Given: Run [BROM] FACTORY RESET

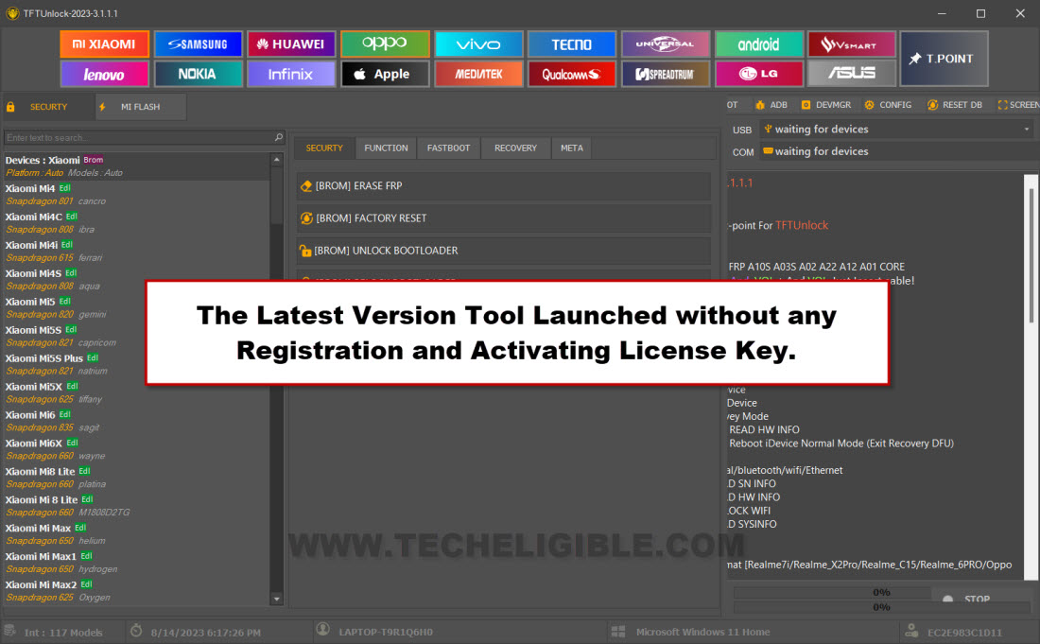Looking at the screenshot, I should click(x=503, y=218).
